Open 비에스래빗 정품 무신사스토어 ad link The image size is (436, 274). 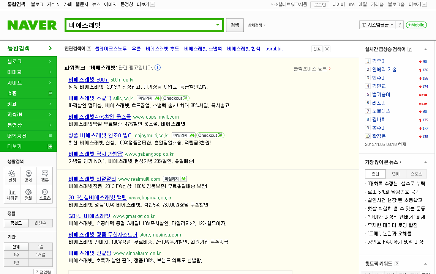[103, 235]
